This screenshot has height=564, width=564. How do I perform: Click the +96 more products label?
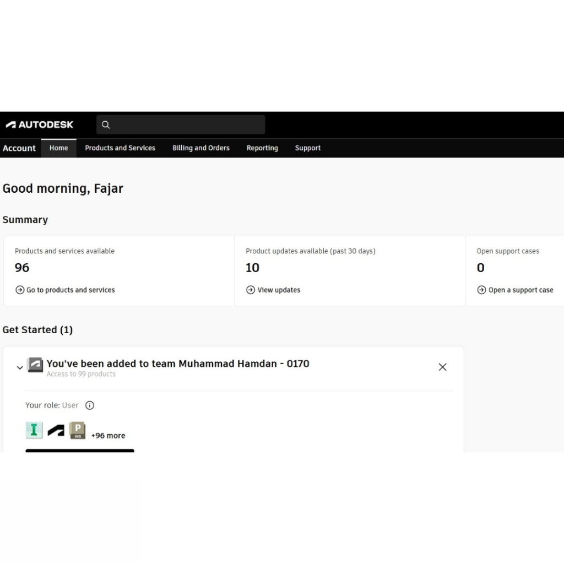[109, 436]
